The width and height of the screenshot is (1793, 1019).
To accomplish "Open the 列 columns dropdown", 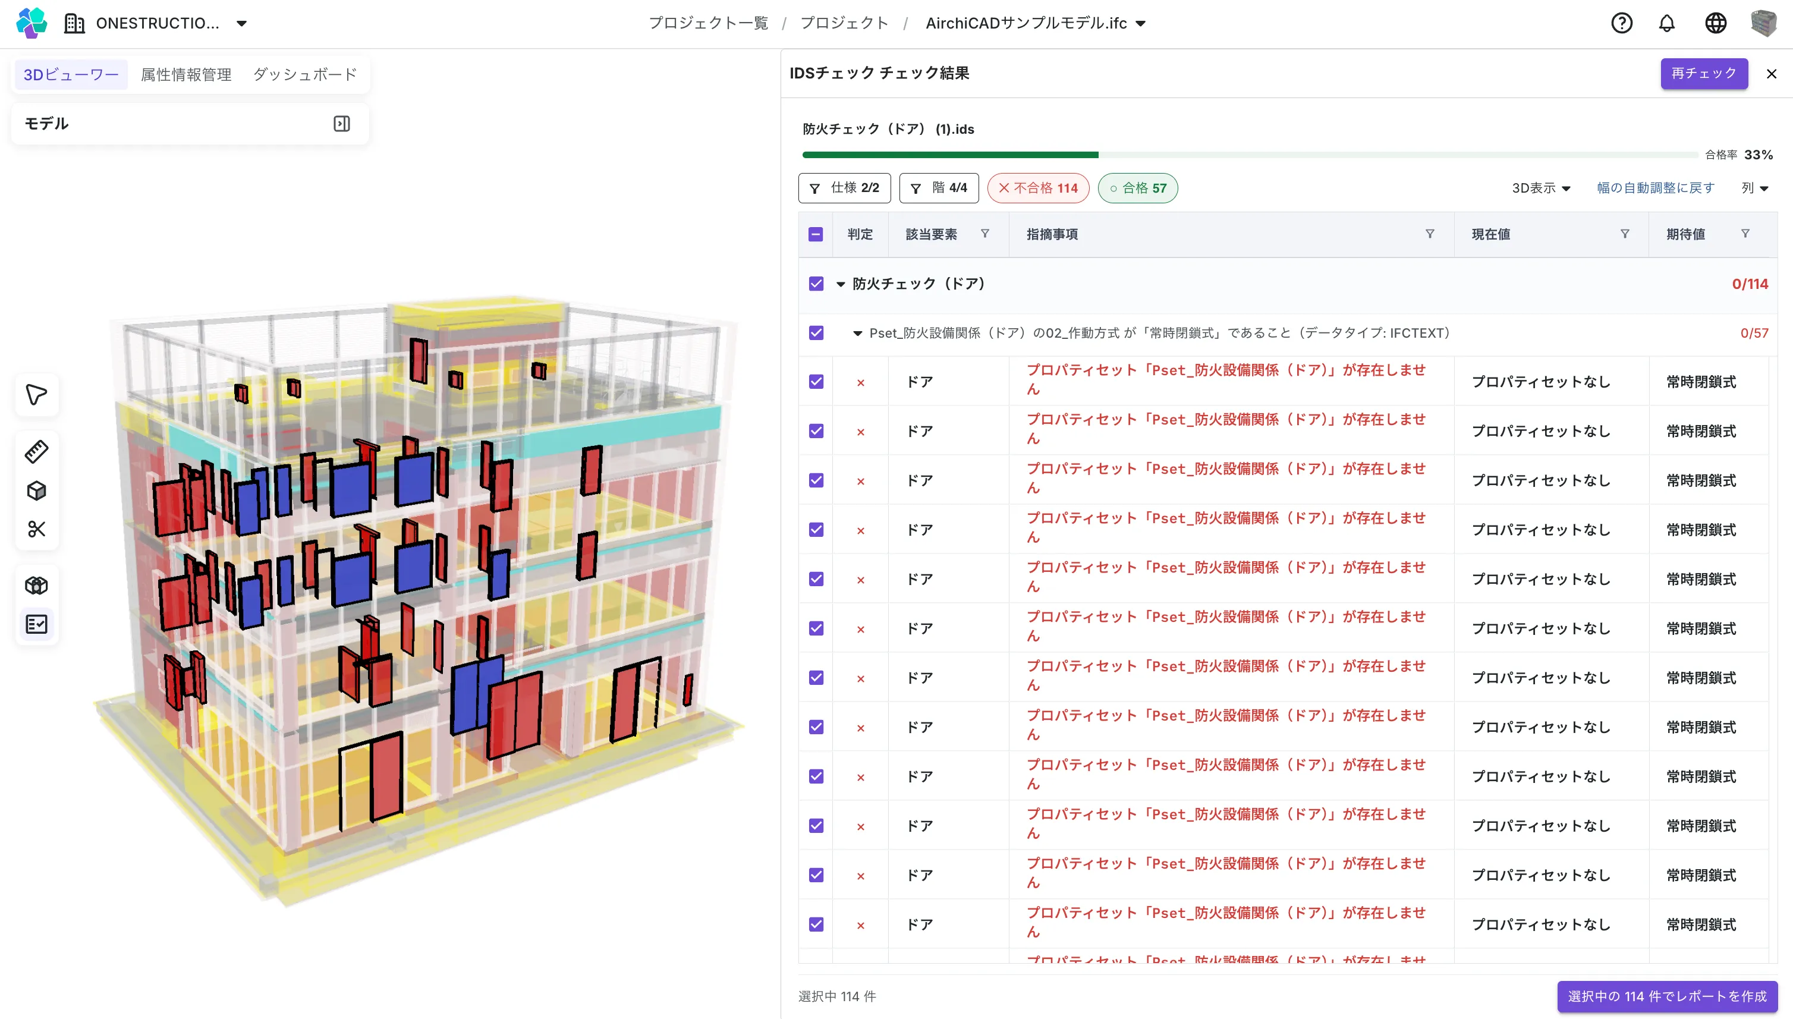I will point(1755,188).
